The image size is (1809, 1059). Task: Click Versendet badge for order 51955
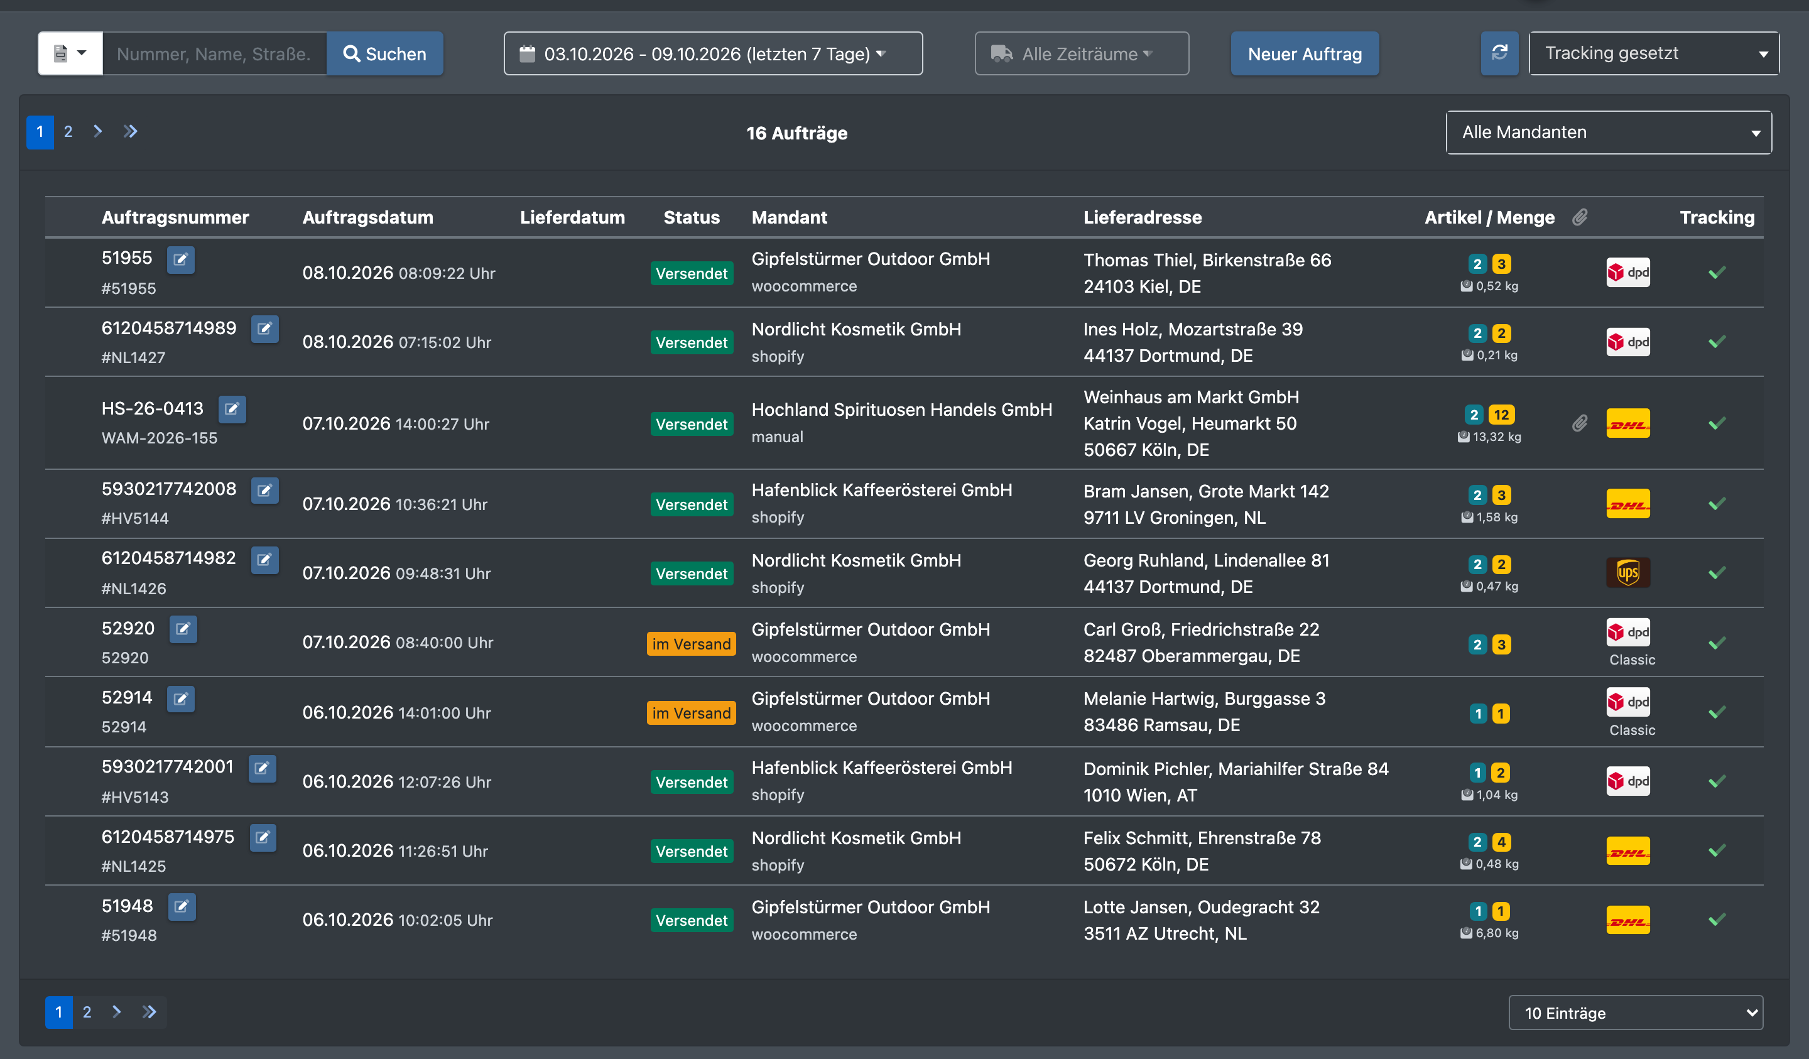coord(692,273)
